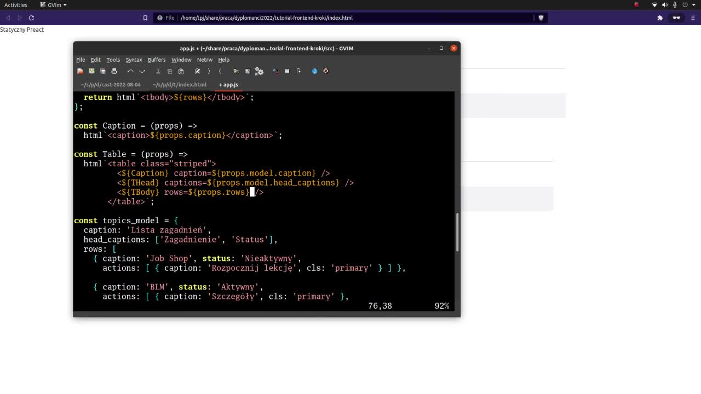Click the volume icon in system tray

[x=665, y=5]
